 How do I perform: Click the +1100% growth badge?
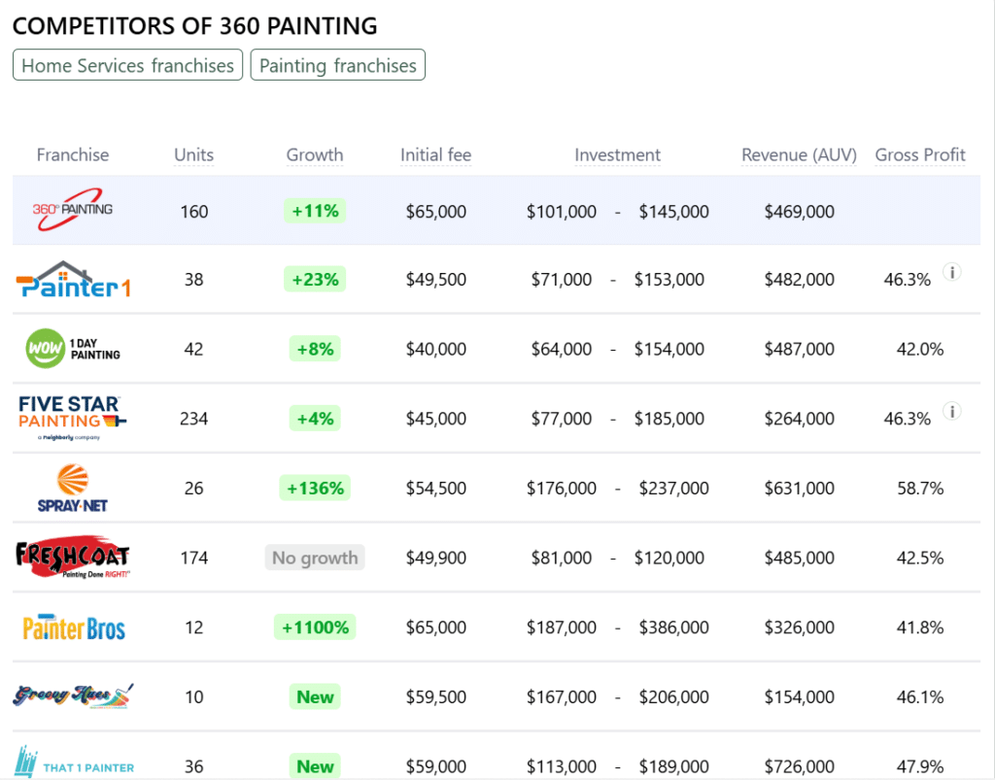[315, 627]
